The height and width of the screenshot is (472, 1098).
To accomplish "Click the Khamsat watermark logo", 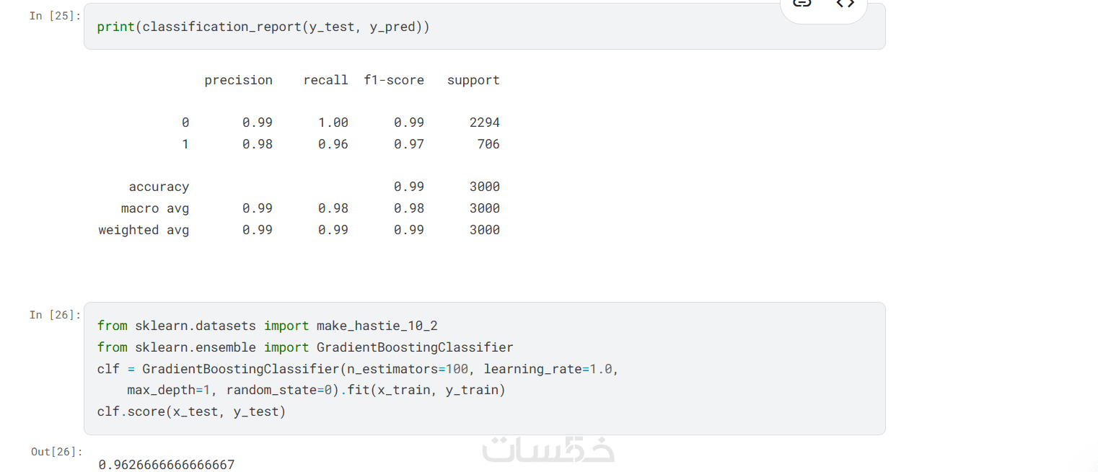I will [x=548, y=449].
